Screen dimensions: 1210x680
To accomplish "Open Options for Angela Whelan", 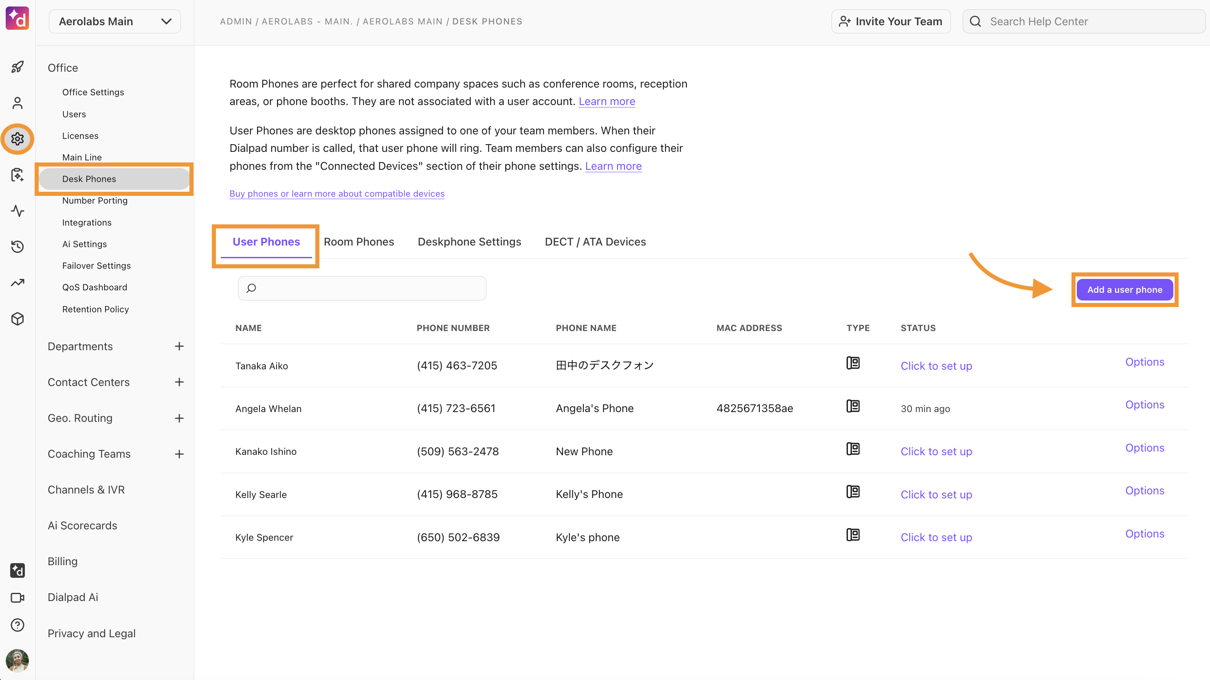I will [1145, 405].
